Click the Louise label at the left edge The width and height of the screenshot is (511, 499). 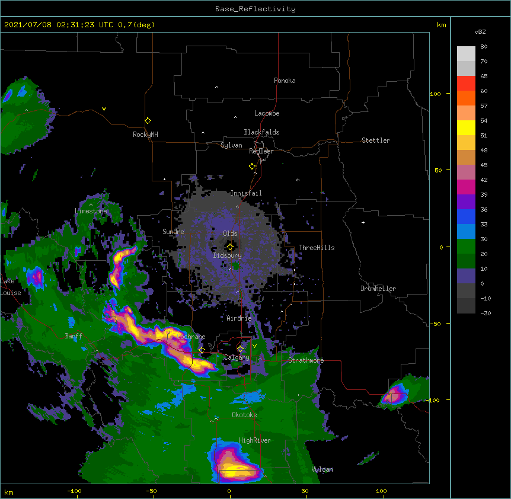click(11, 293)
